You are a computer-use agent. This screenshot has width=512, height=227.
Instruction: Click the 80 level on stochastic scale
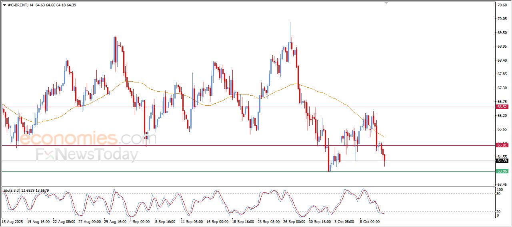(499, 194)
